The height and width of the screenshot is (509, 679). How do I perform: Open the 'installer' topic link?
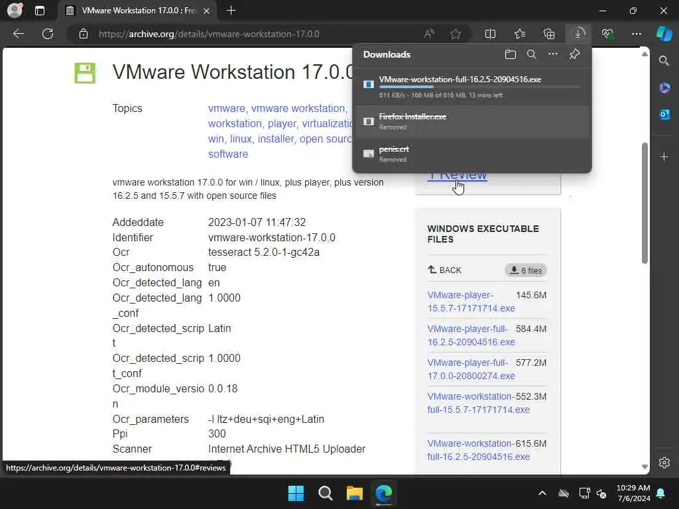[x=276, y=139]
